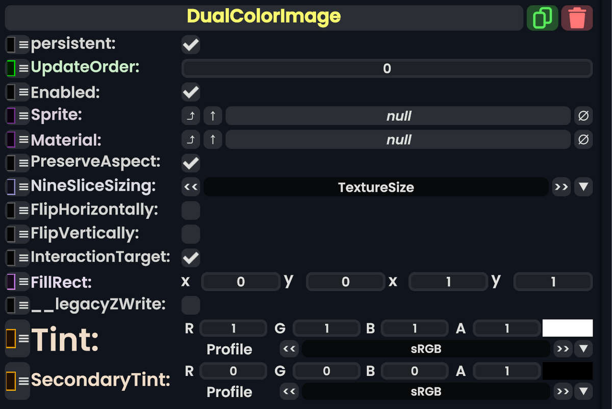612x409 pixels.
Task: Click the bent-arrow pick icon on Sprite row
Action: point(190,116)
